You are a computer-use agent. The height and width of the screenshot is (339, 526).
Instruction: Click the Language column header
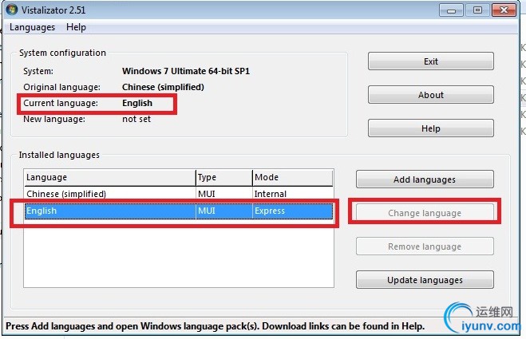[110, 177]
